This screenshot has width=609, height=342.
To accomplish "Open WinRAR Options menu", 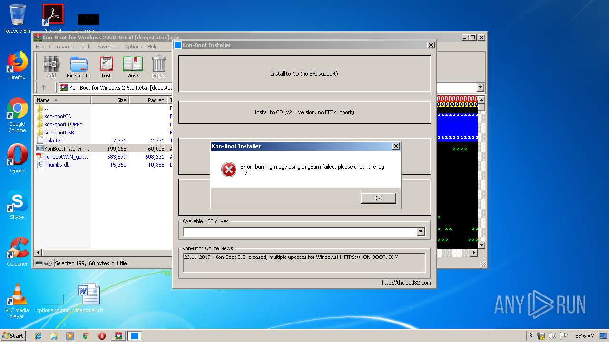I will click(x=133, y=47).
